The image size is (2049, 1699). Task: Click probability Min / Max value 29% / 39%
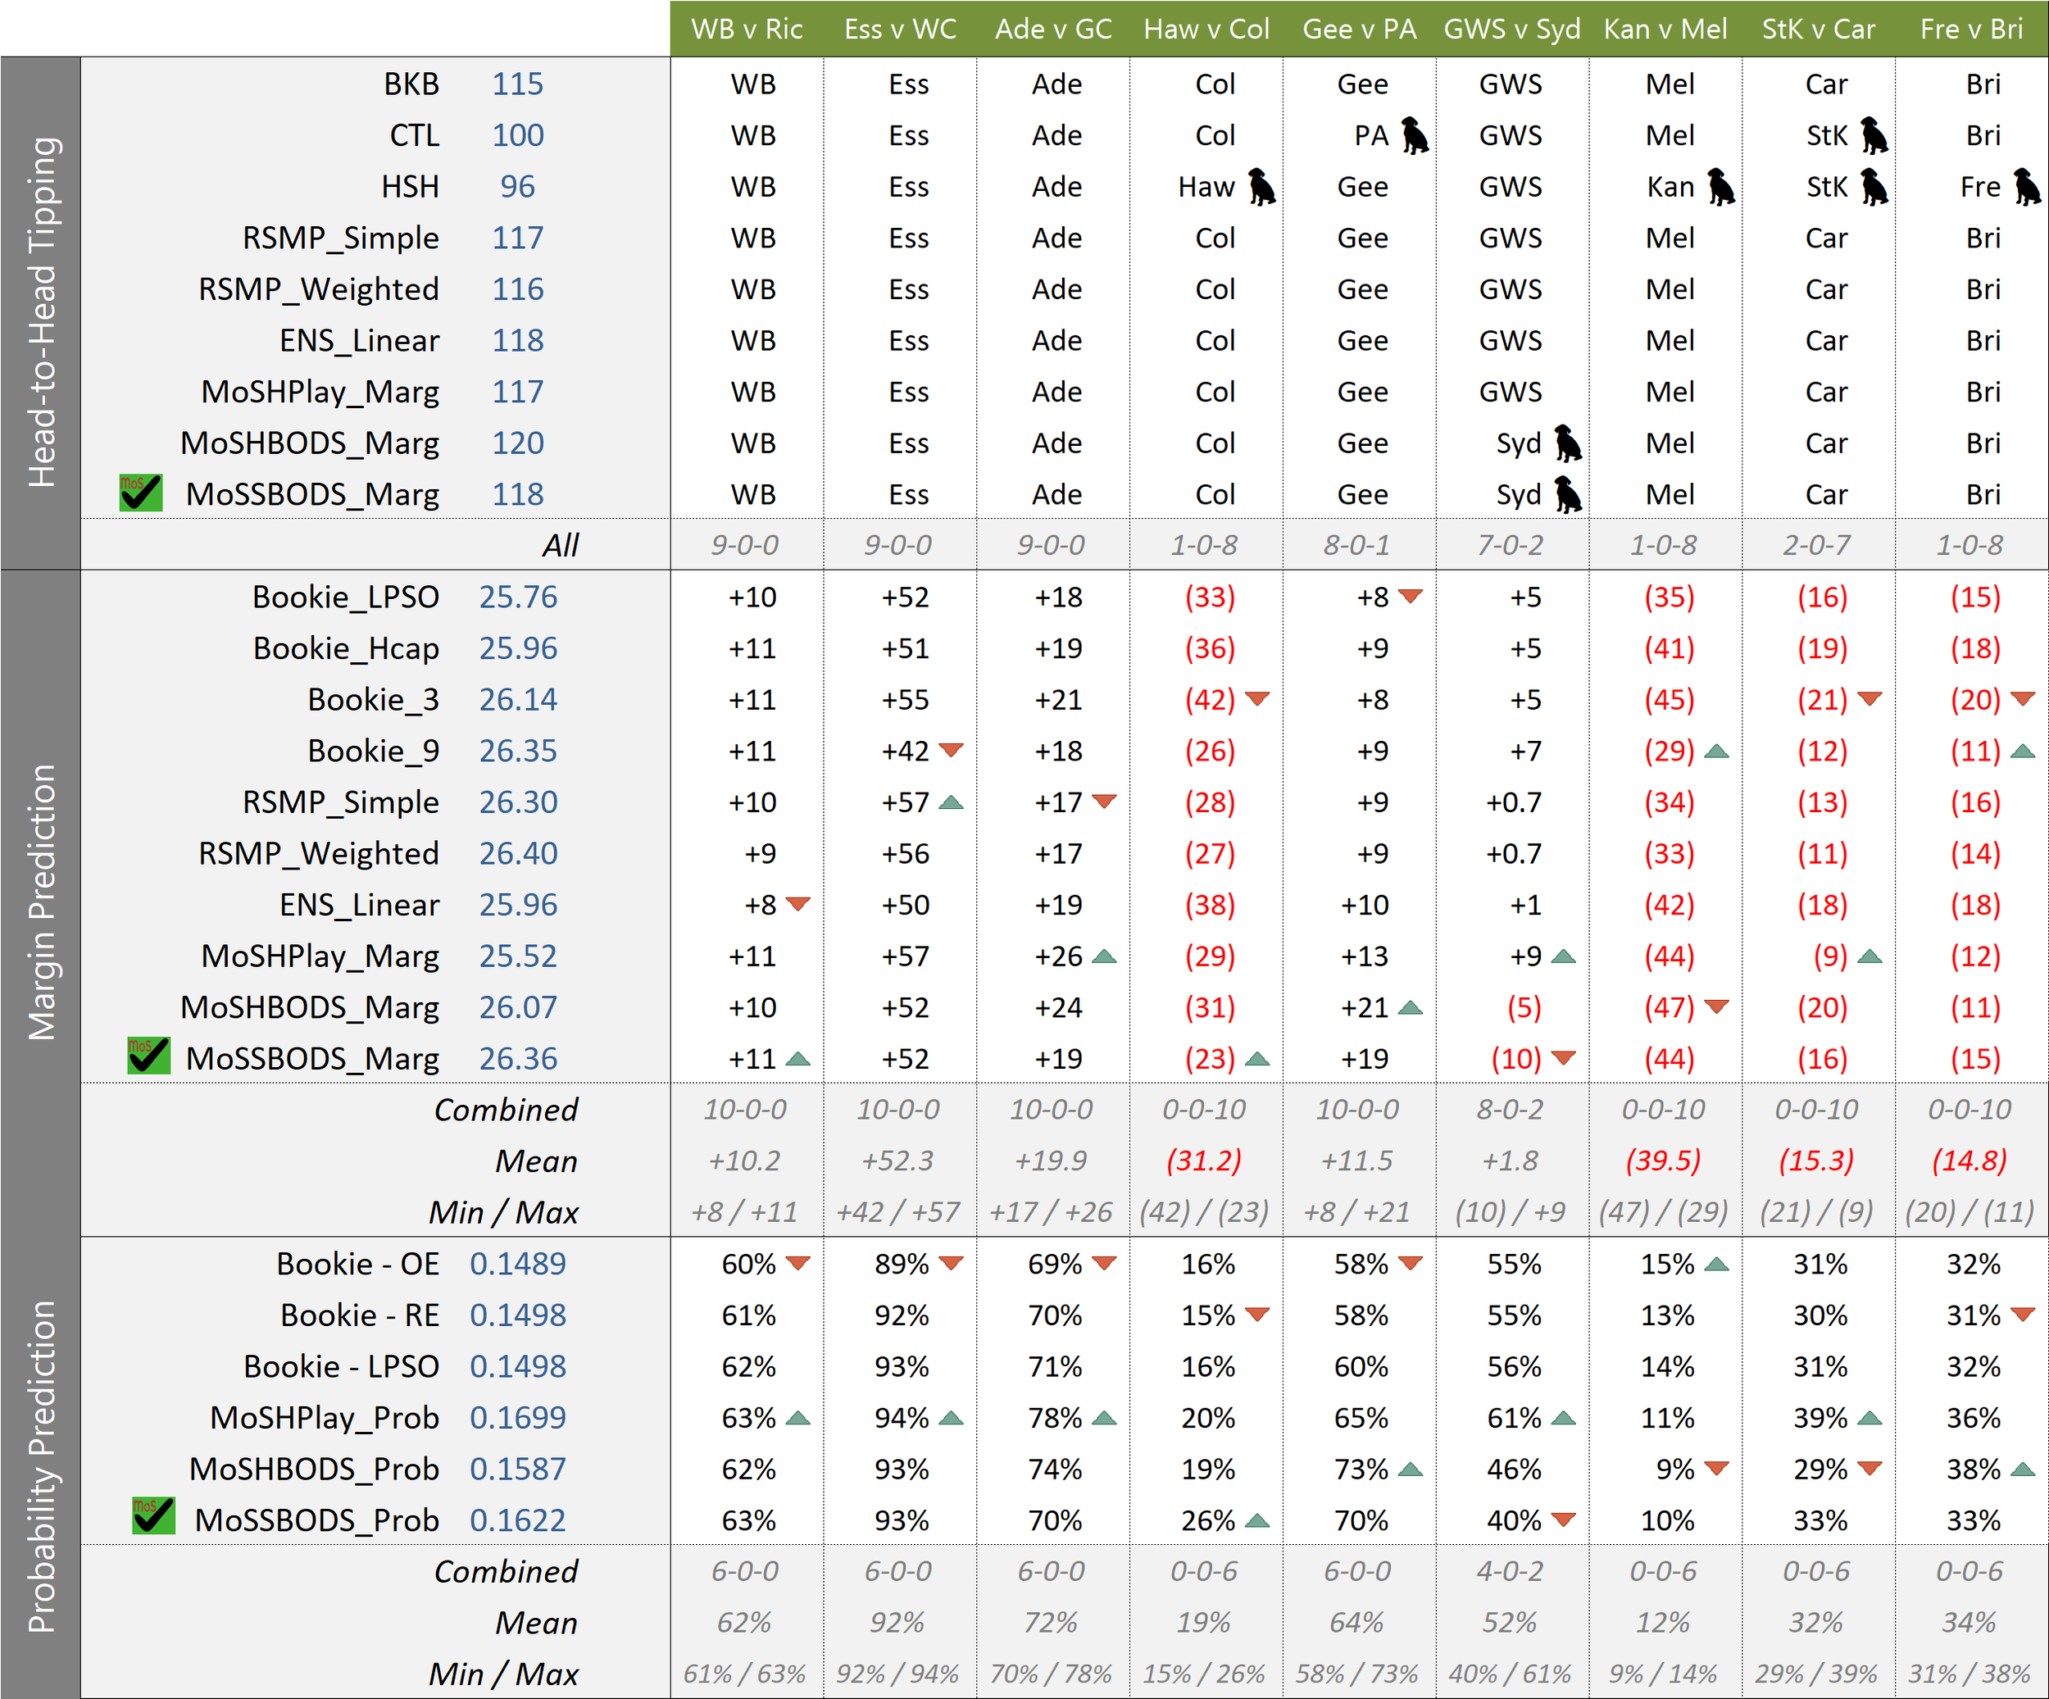coord(1817,1674)
